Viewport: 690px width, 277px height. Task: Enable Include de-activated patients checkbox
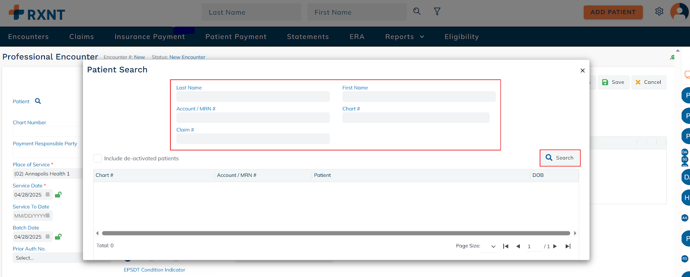[98, 158]
